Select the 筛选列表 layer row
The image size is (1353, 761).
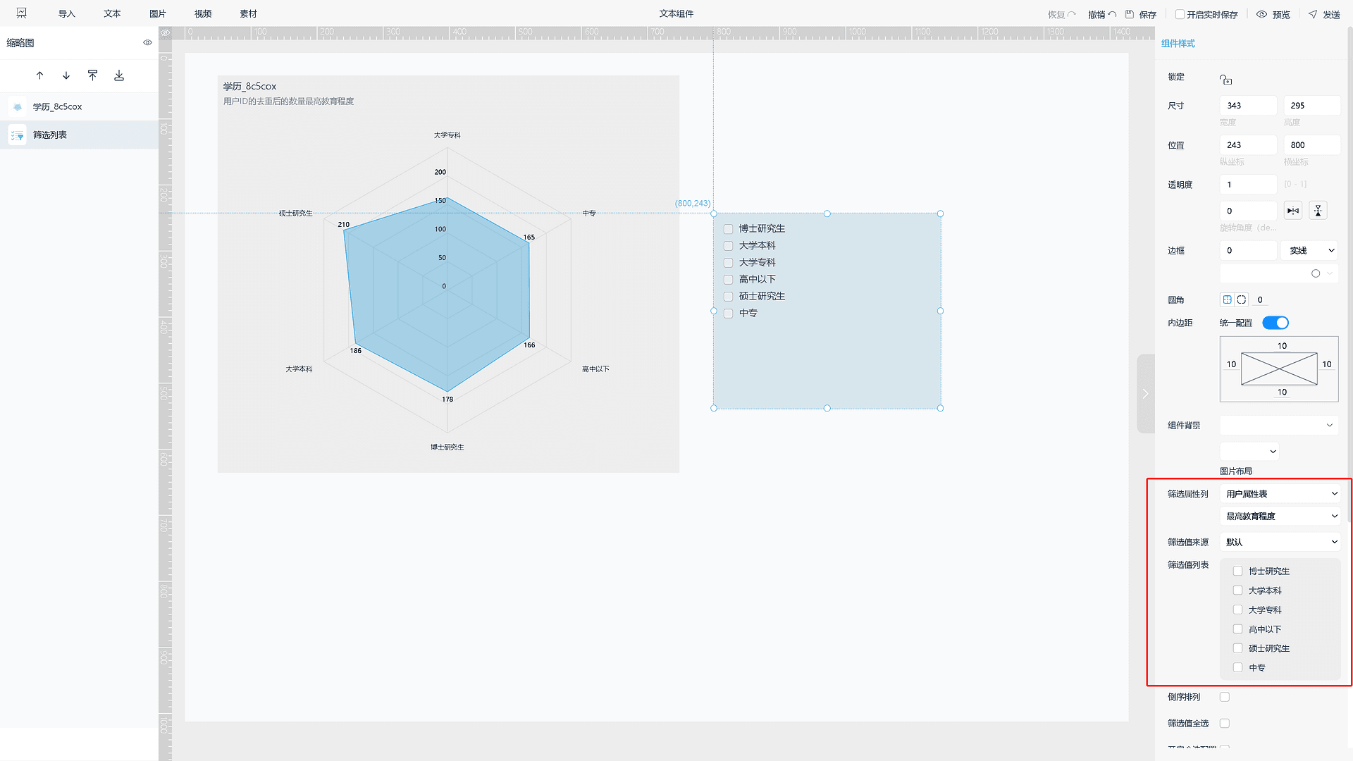tap(79, 135)
